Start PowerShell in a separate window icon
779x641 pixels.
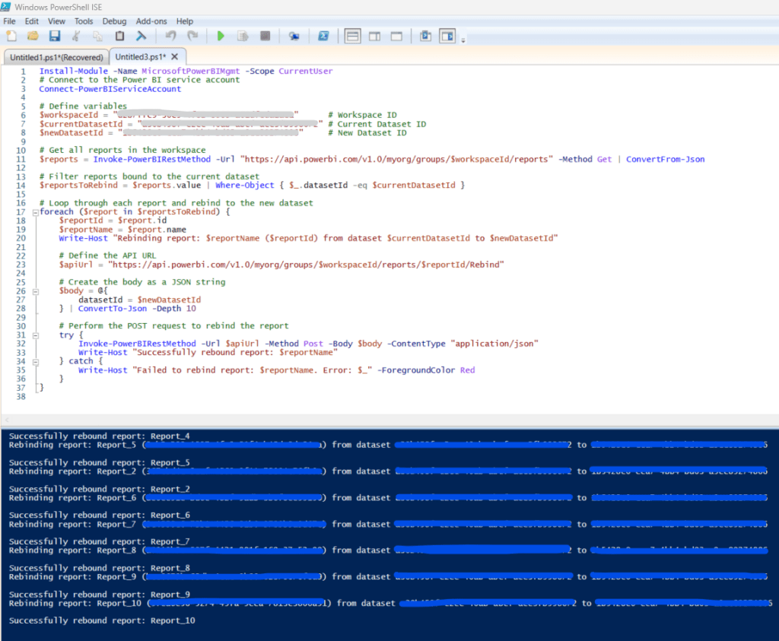[x=323, y=36]
